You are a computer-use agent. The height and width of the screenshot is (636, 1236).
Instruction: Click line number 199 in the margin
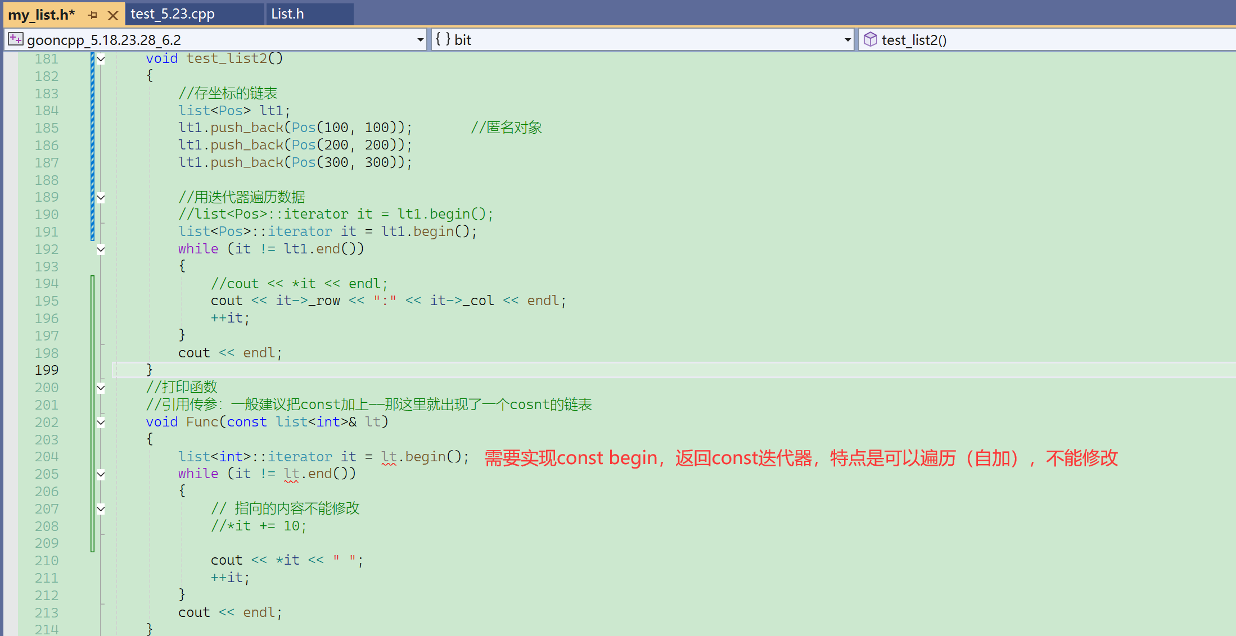pyautogui.click(x=46, y=370)
